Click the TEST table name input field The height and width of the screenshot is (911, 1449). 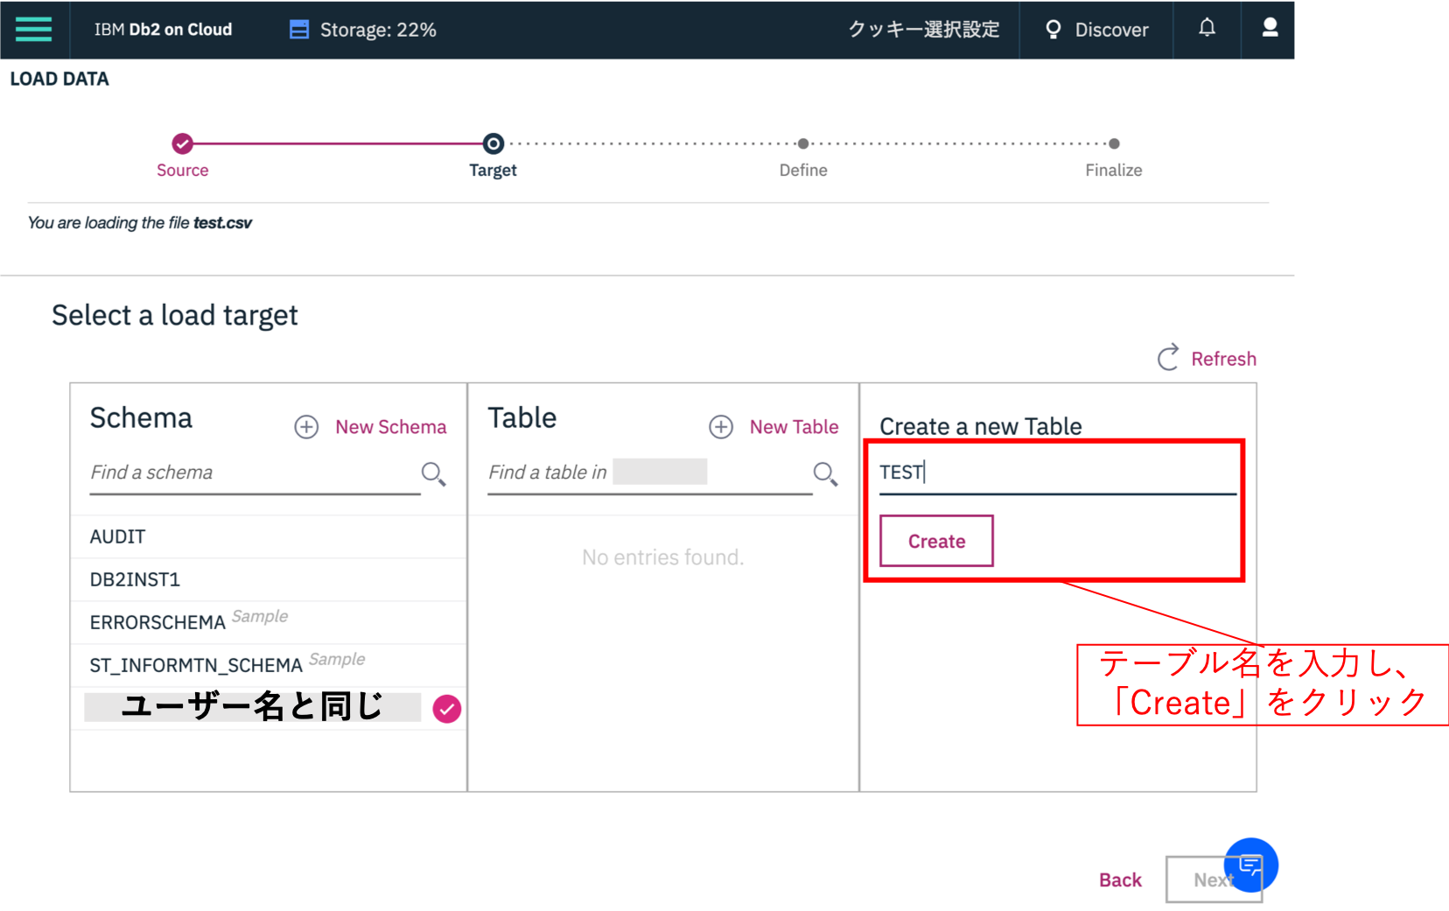1006,472
